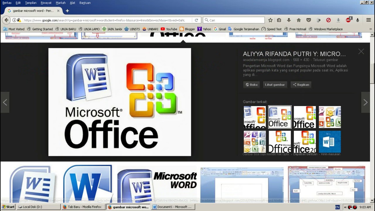Screen dimensions: 375x211
Task: Open the Microsoft WORD result thumbnail
Action: (x=157, y=183)
